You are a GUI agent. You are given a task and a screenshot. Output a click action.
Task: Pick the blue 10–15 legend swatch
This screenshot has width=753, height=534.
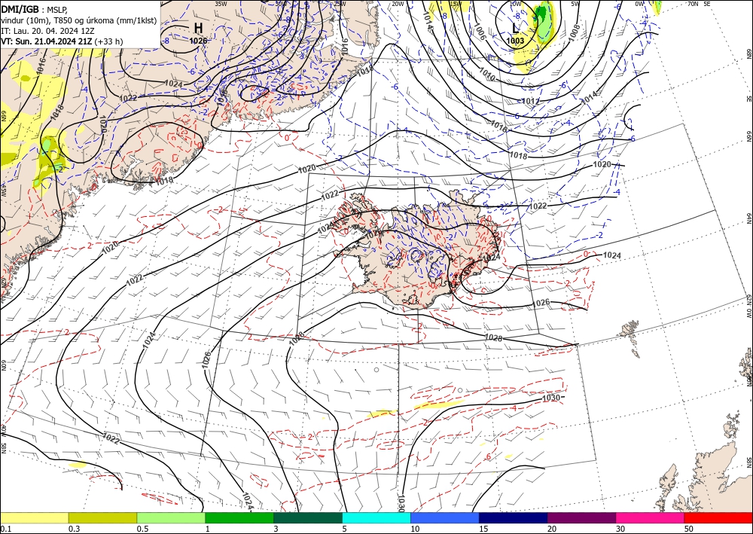tap(445, 517)
